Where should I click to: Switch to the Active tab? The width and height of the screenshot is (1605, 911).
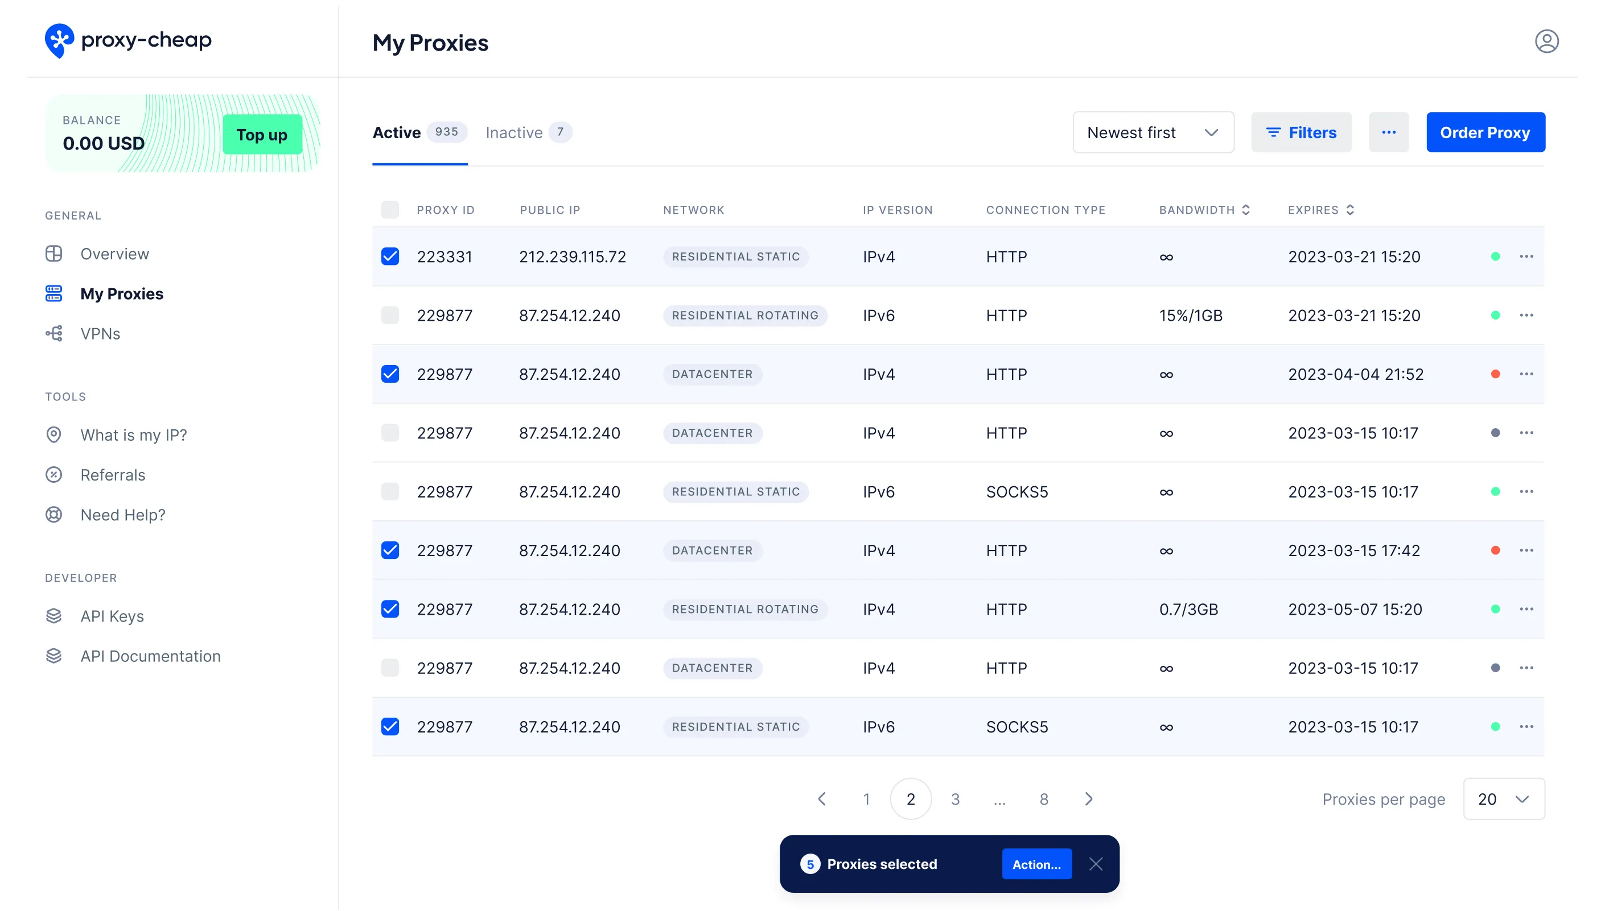tap(396, 132)
